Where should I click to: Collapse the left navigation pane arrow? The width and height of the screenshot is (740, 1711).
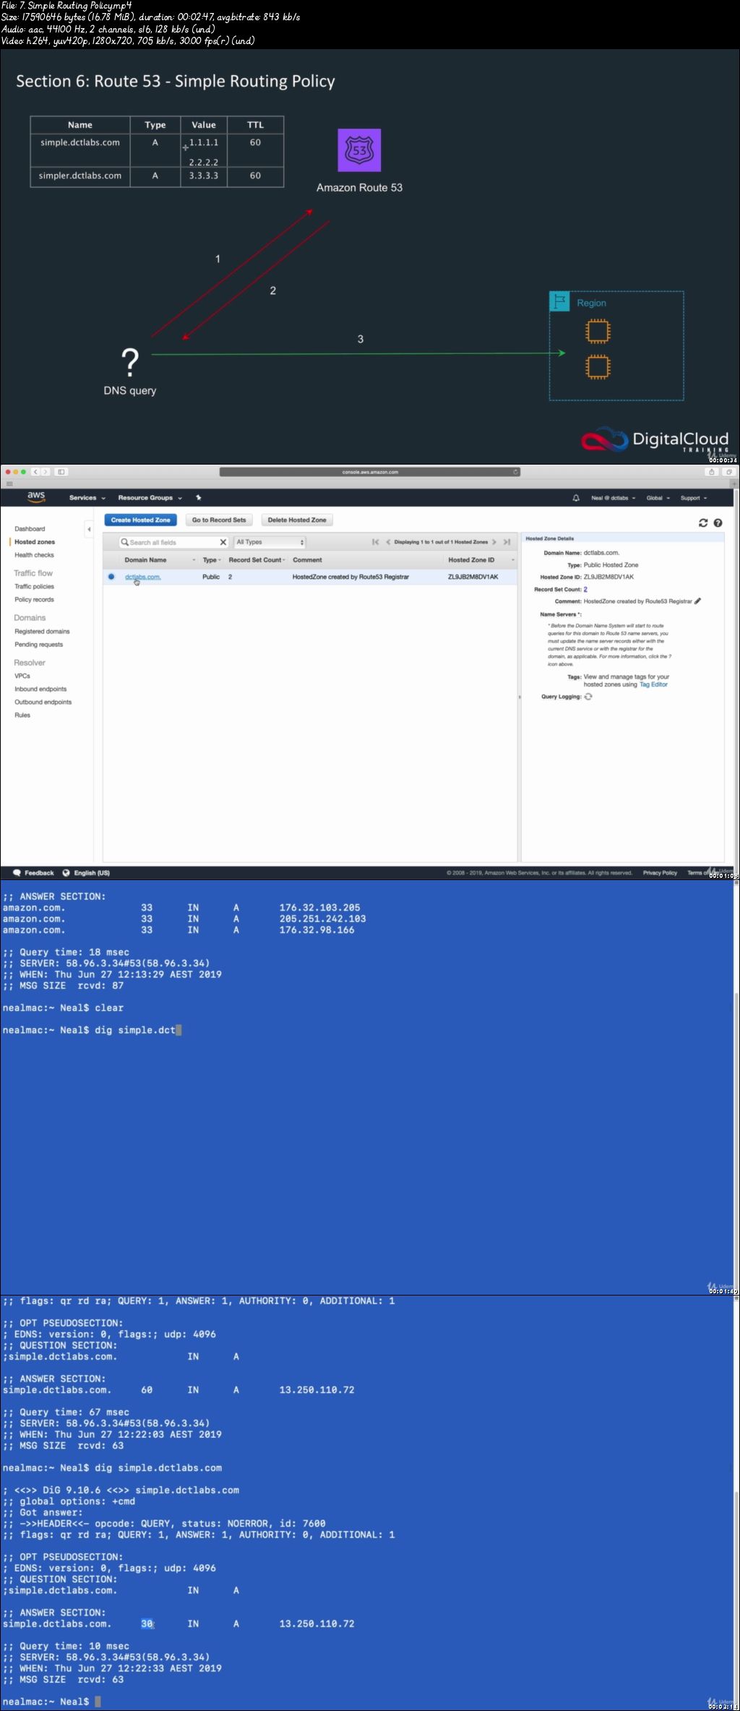pyautogui.click(x=89, y=530)
